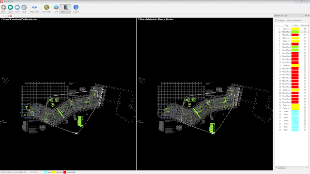Screen dimensions: 310x174
Task: Select row 30 New in difference list
Action: [x=292, y=117]
